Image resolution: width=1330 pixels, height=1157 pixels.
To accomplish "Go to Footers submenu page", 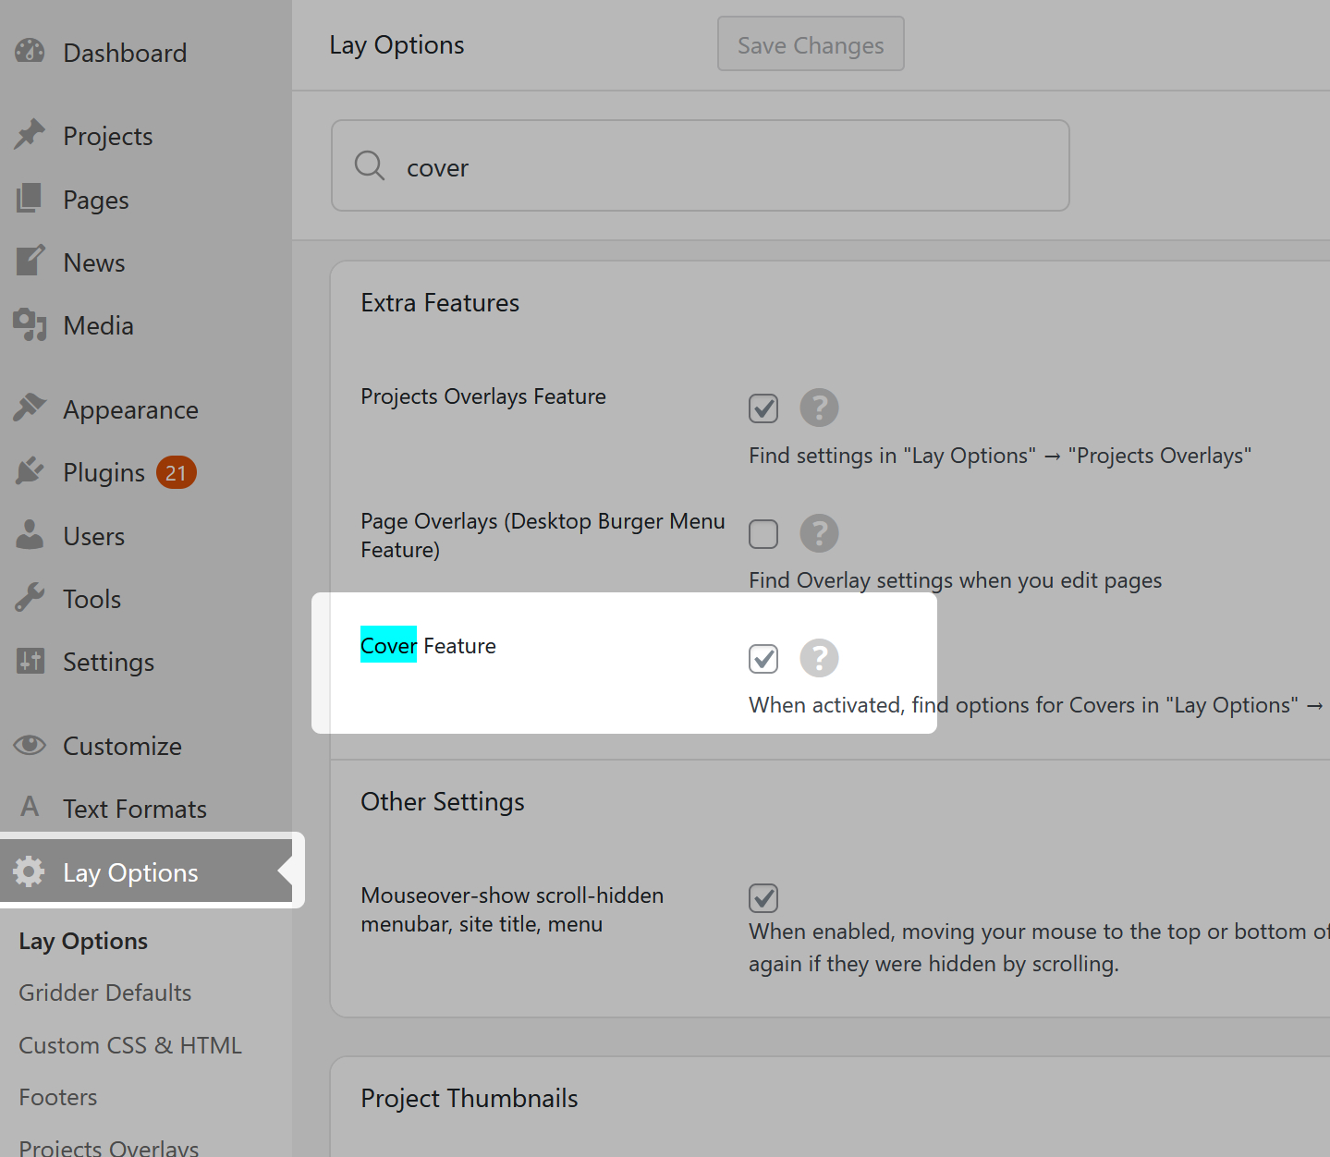I will pyautogui.click(x=58, y=1097).
